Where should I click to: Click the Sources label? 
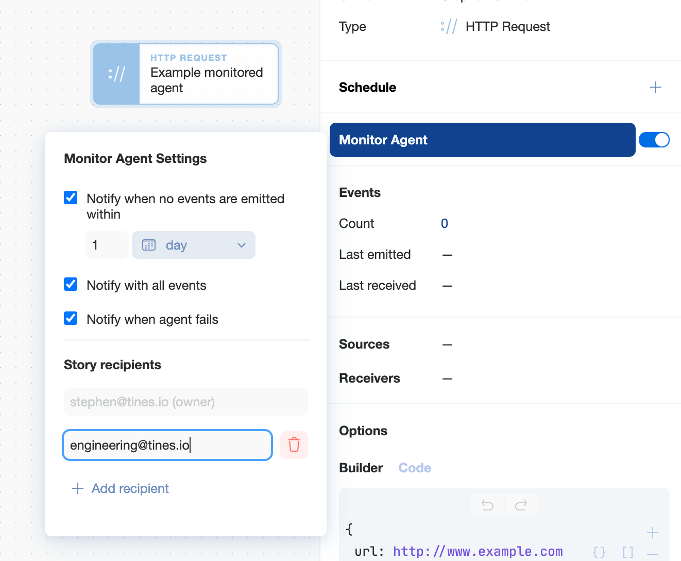click(364, 344)
